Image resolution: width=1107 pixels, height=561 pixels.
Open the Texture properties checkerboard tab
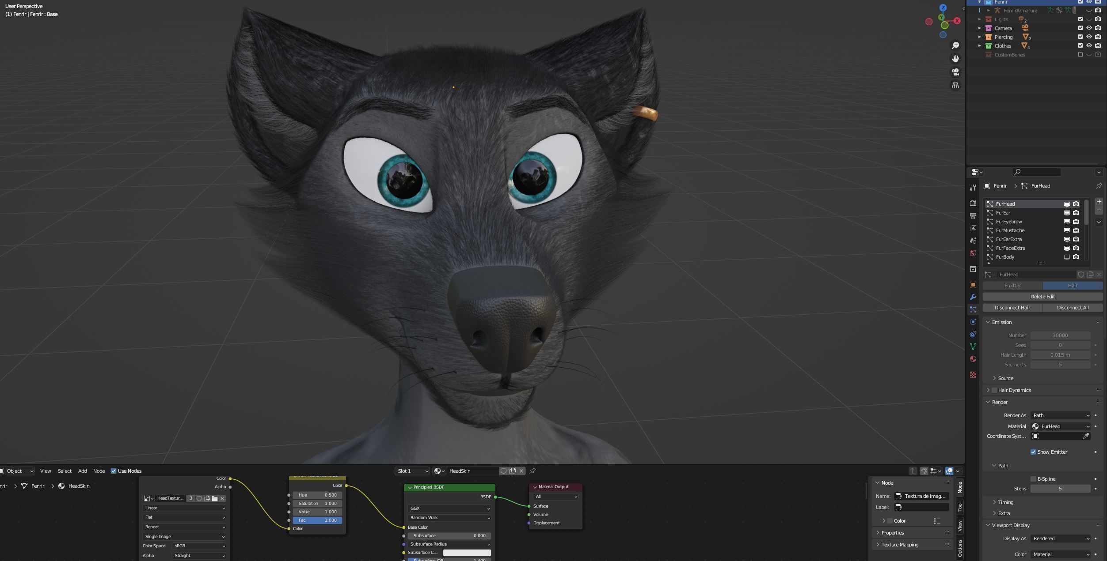(x=973, y=375)
